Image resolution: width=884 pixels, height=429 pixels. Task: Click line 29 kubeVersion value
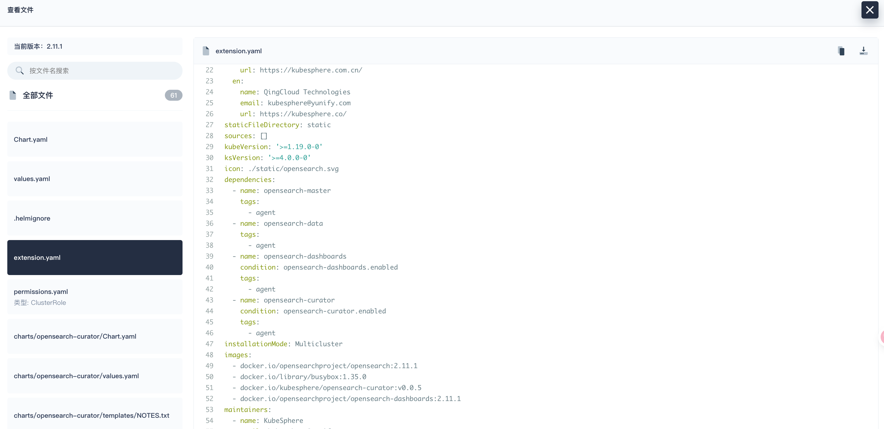click(x=299, y=147)
